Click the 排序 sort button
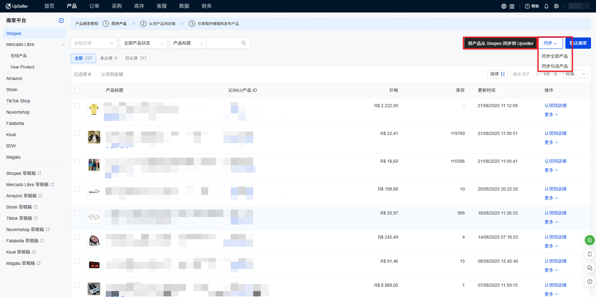596x297 pixels. pyautogui.click(x=498, y=74)
